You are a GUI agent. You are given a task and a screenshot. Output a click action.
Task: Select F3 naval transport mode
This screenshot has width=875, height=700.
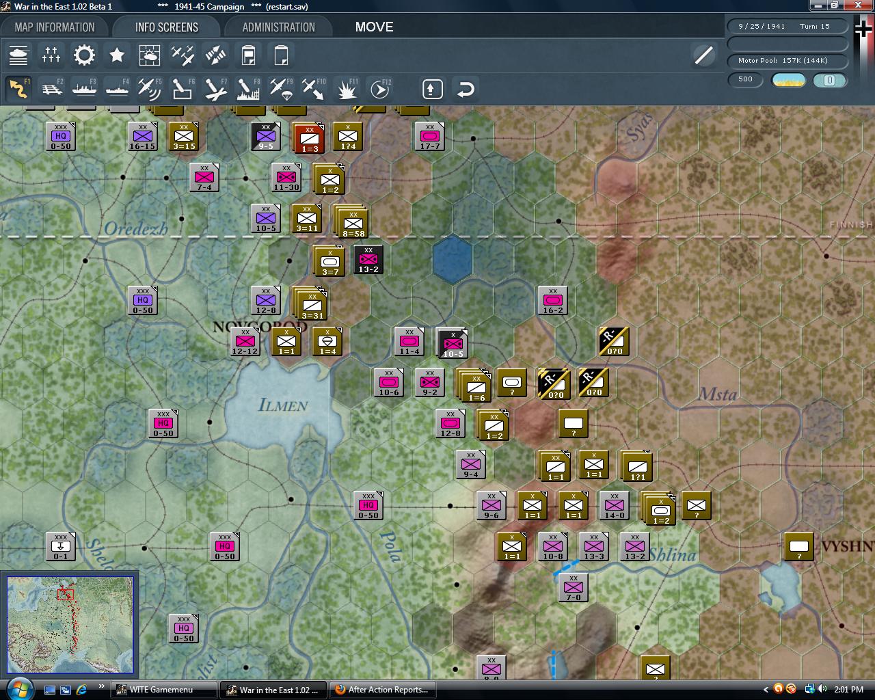point(84,88)
